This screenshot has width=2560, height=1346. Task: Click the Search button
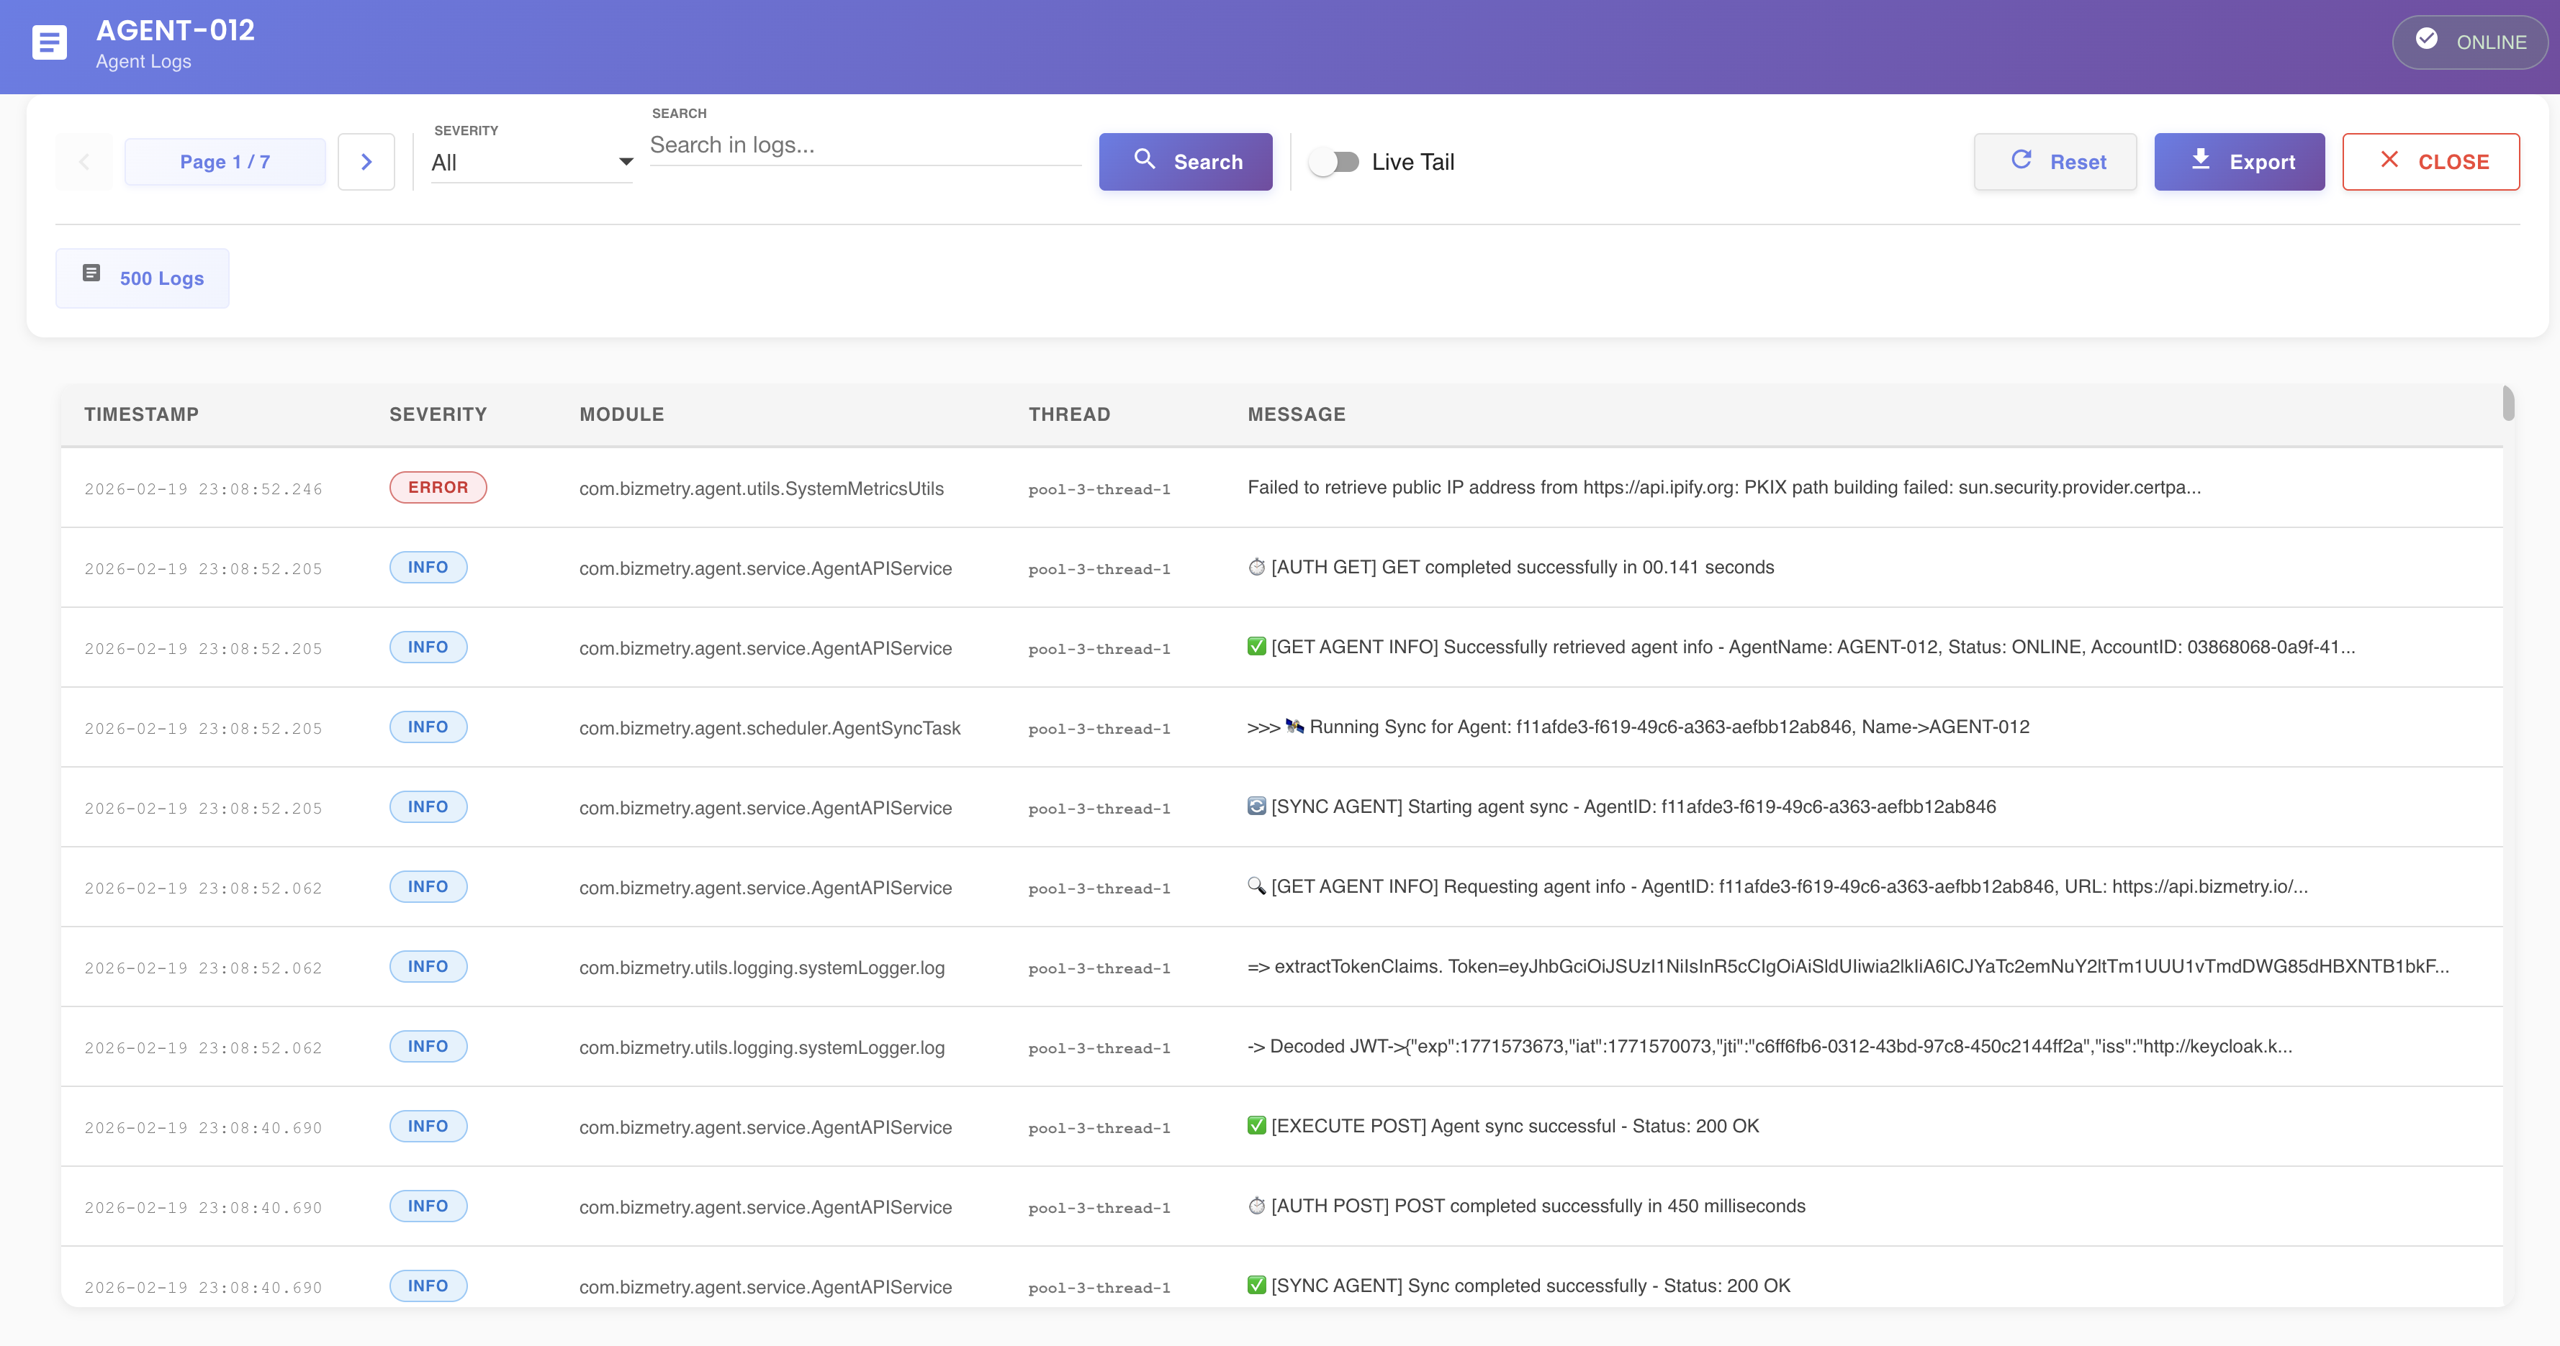point(1186,162)
